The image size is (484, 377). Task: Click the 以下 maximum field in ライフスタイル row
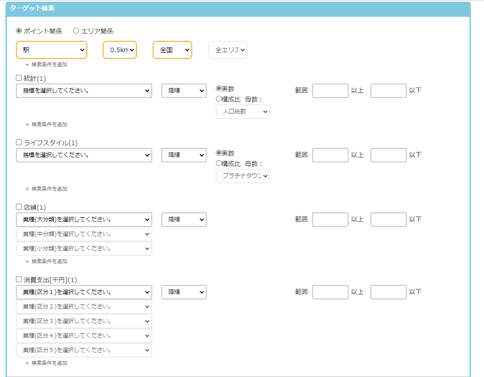[x=388, y=155]
